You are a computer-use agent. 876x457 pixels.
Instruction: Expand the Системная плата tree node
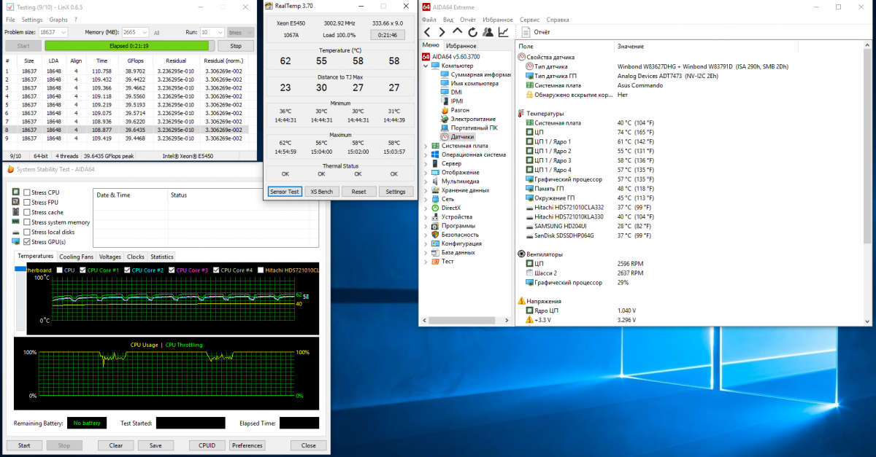tap(426, 146)
